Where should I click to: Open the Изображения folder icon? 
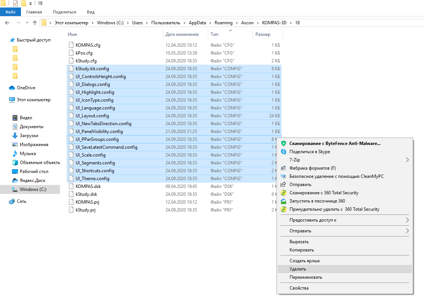(x=15, y=145)
